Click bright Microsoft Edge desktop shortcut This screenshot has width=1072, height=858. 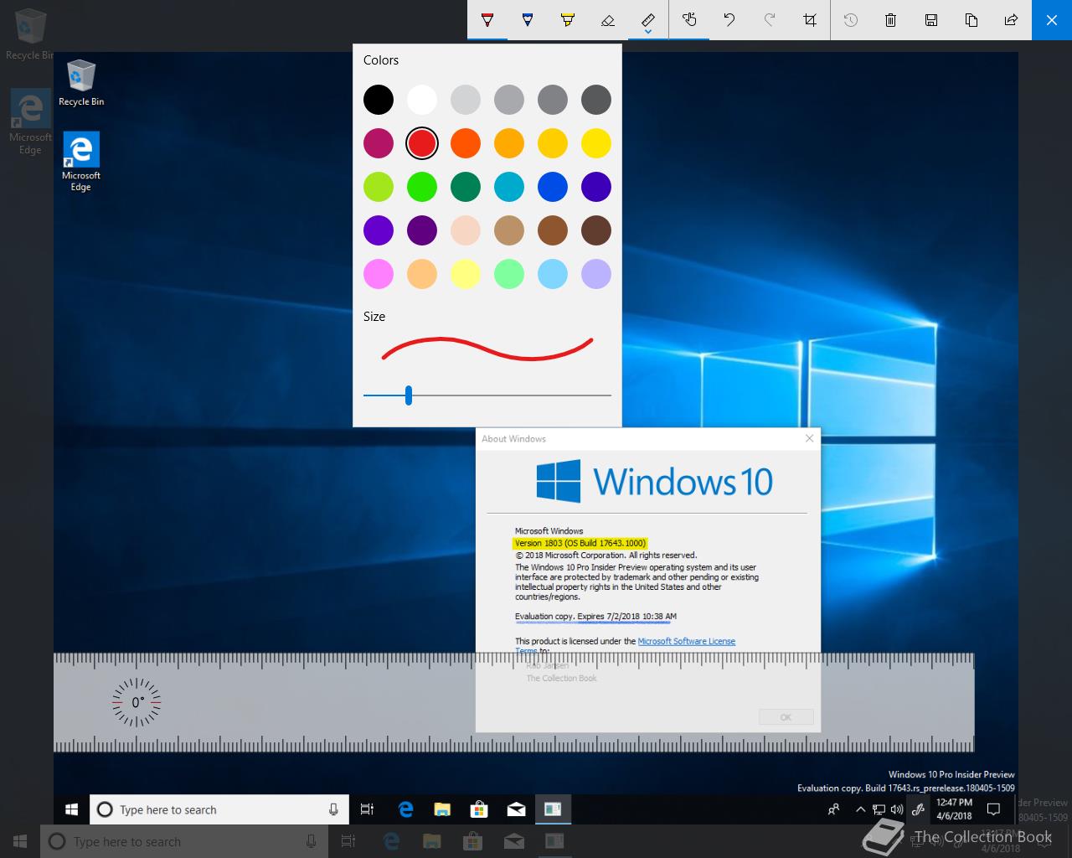click(81, 163)
